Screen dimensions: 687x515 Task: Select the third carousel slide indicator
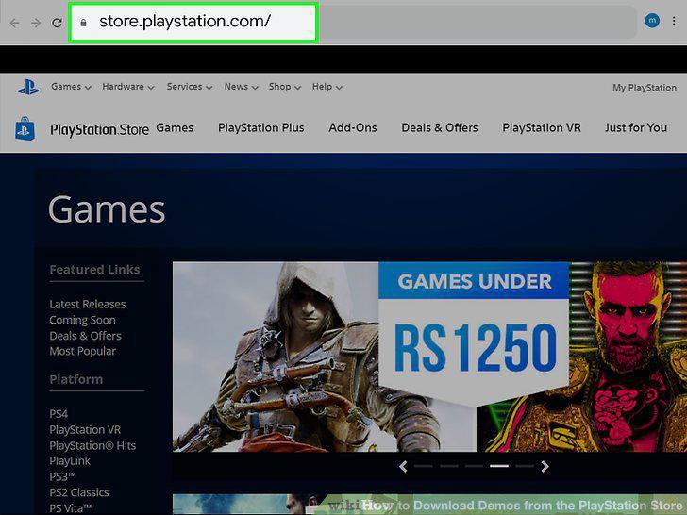[474, 466]
